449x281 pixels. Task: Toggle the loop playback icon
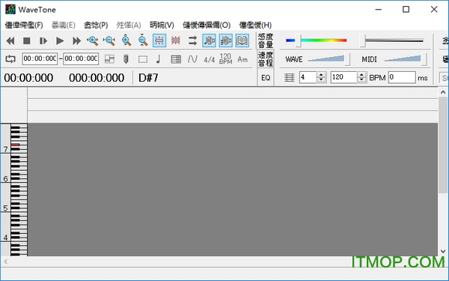coord(10,59)
